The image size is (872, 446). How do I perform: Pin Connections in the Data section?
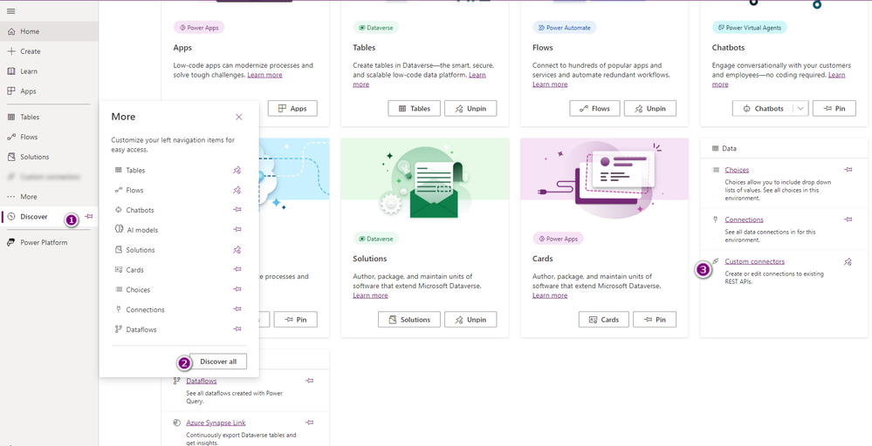848,220
